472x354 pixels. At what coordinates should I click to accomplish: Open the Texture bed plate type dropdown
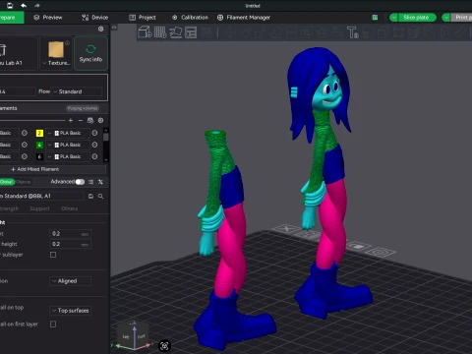pos(56,53)
